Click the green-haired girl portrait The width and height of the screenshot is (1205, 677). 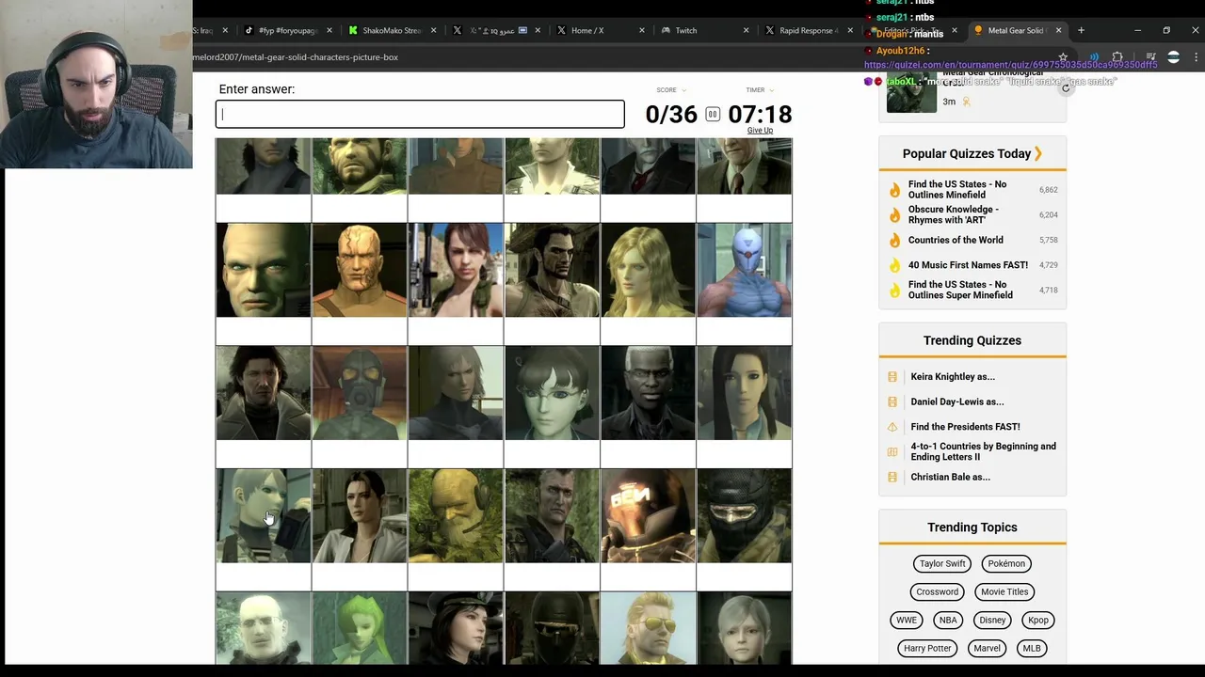click(360, 628)
